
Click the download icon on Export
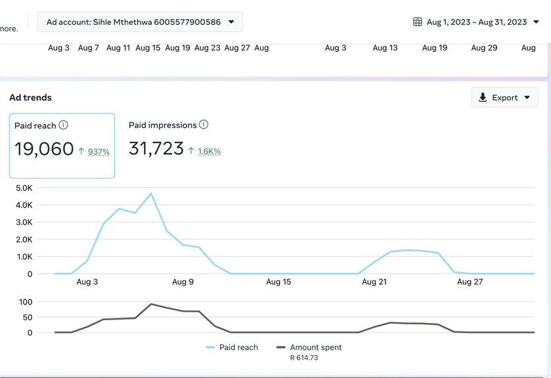coord(483,98)
